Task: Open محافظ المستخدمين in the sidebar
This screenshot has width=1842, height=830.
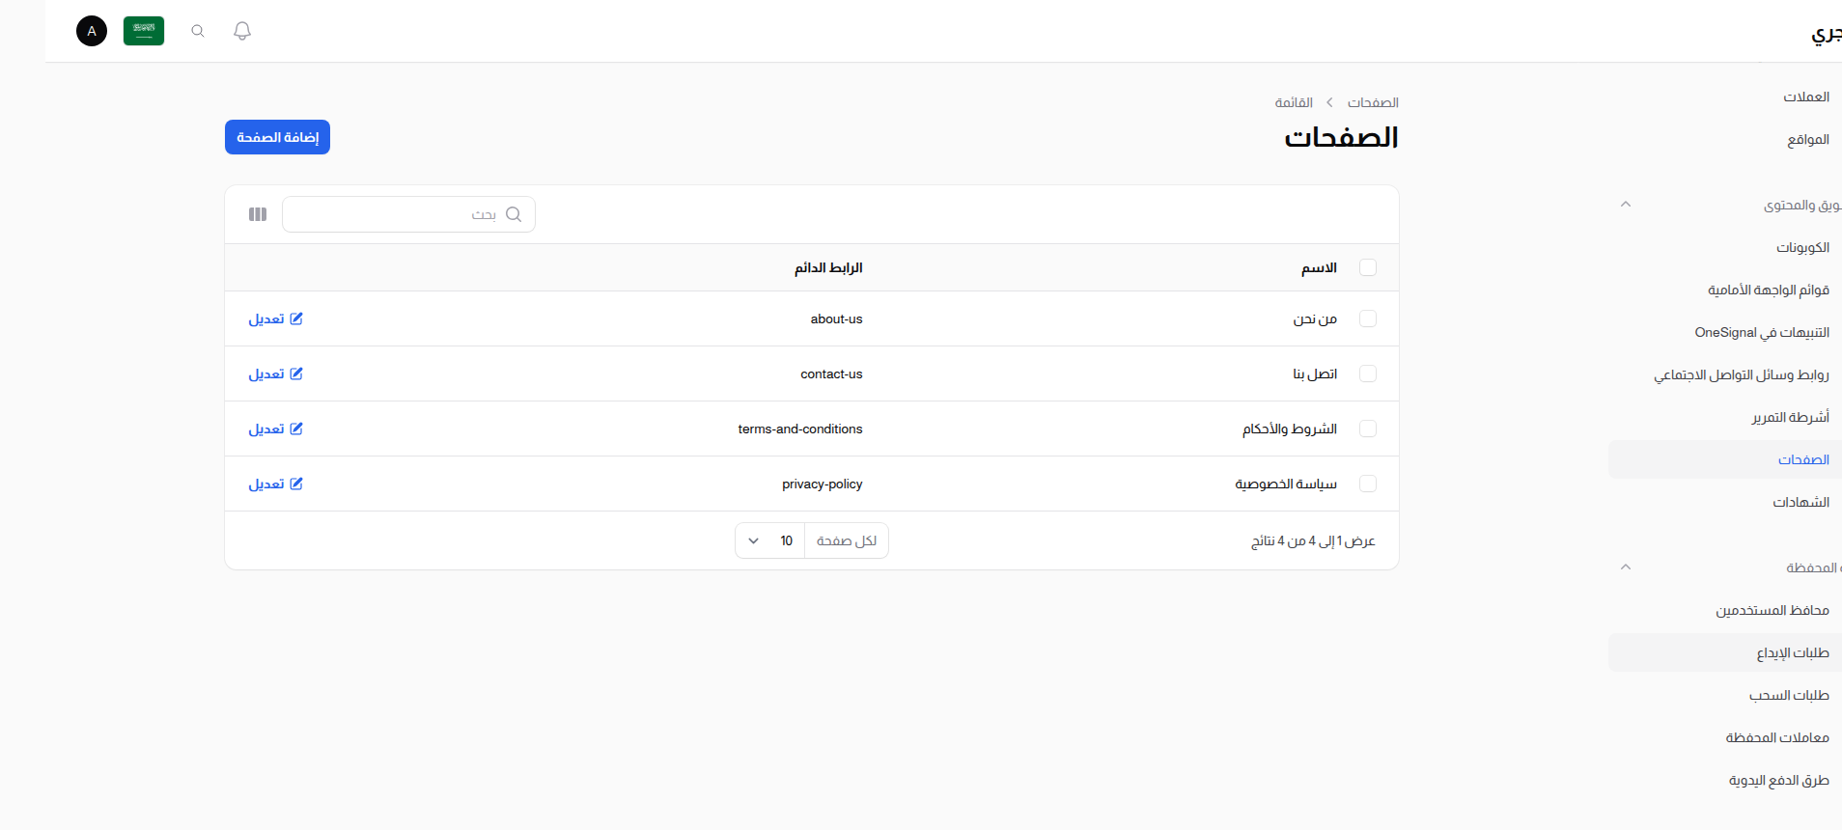Action: coord(1772,610)
